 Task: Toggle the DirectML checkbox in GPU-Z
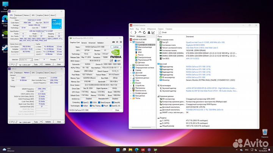[113, 102]
